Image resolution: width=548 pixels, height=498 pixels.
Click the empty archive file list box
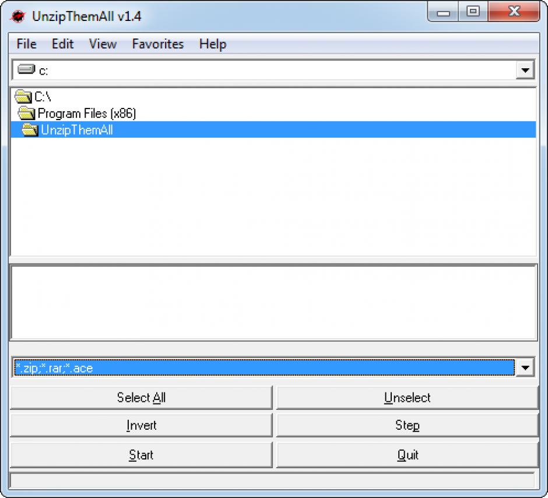coord(274,303)
